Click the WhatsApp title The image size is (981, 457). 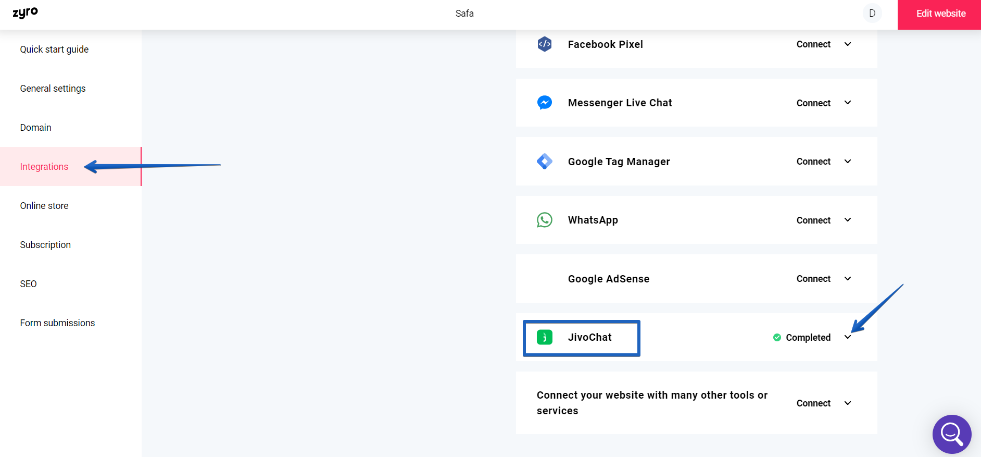593,220
